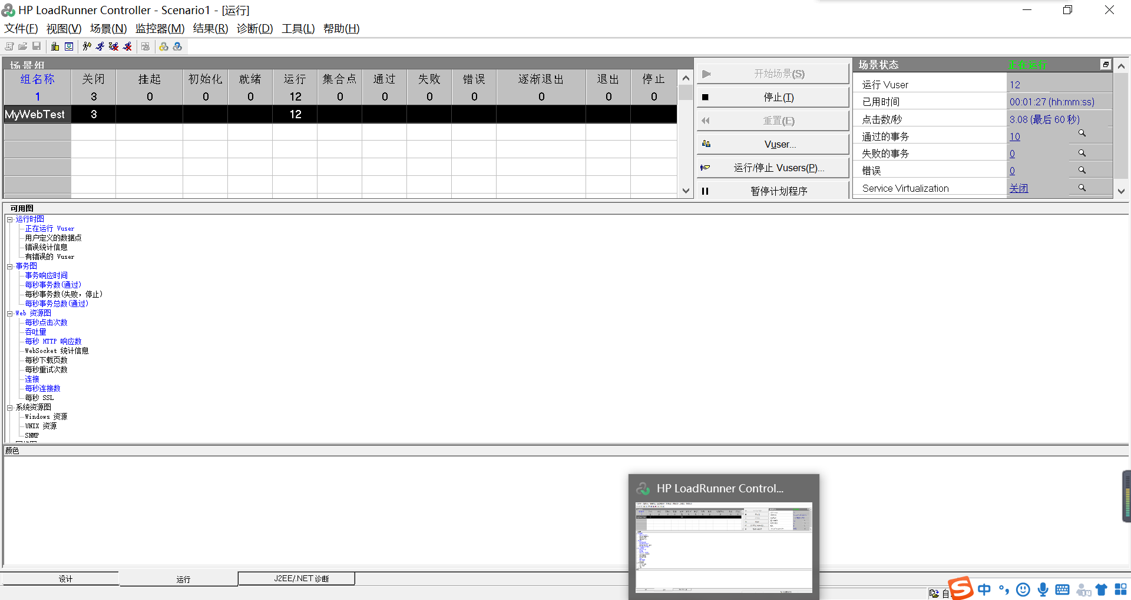Image resolution: width=1131 pixels, height=600 pixels.
Task: Click the LoadRunner Controller taskbar preview thumbnail
Action: (x=724, y=547)
